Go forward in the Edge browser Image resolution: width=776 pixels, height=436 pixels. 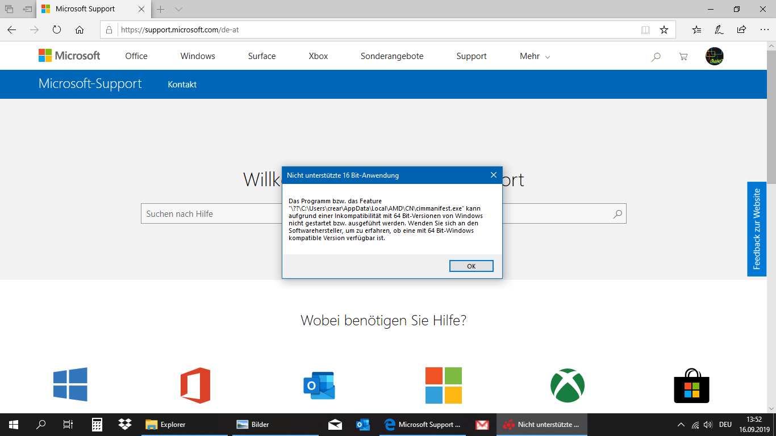tap(34, 30)
